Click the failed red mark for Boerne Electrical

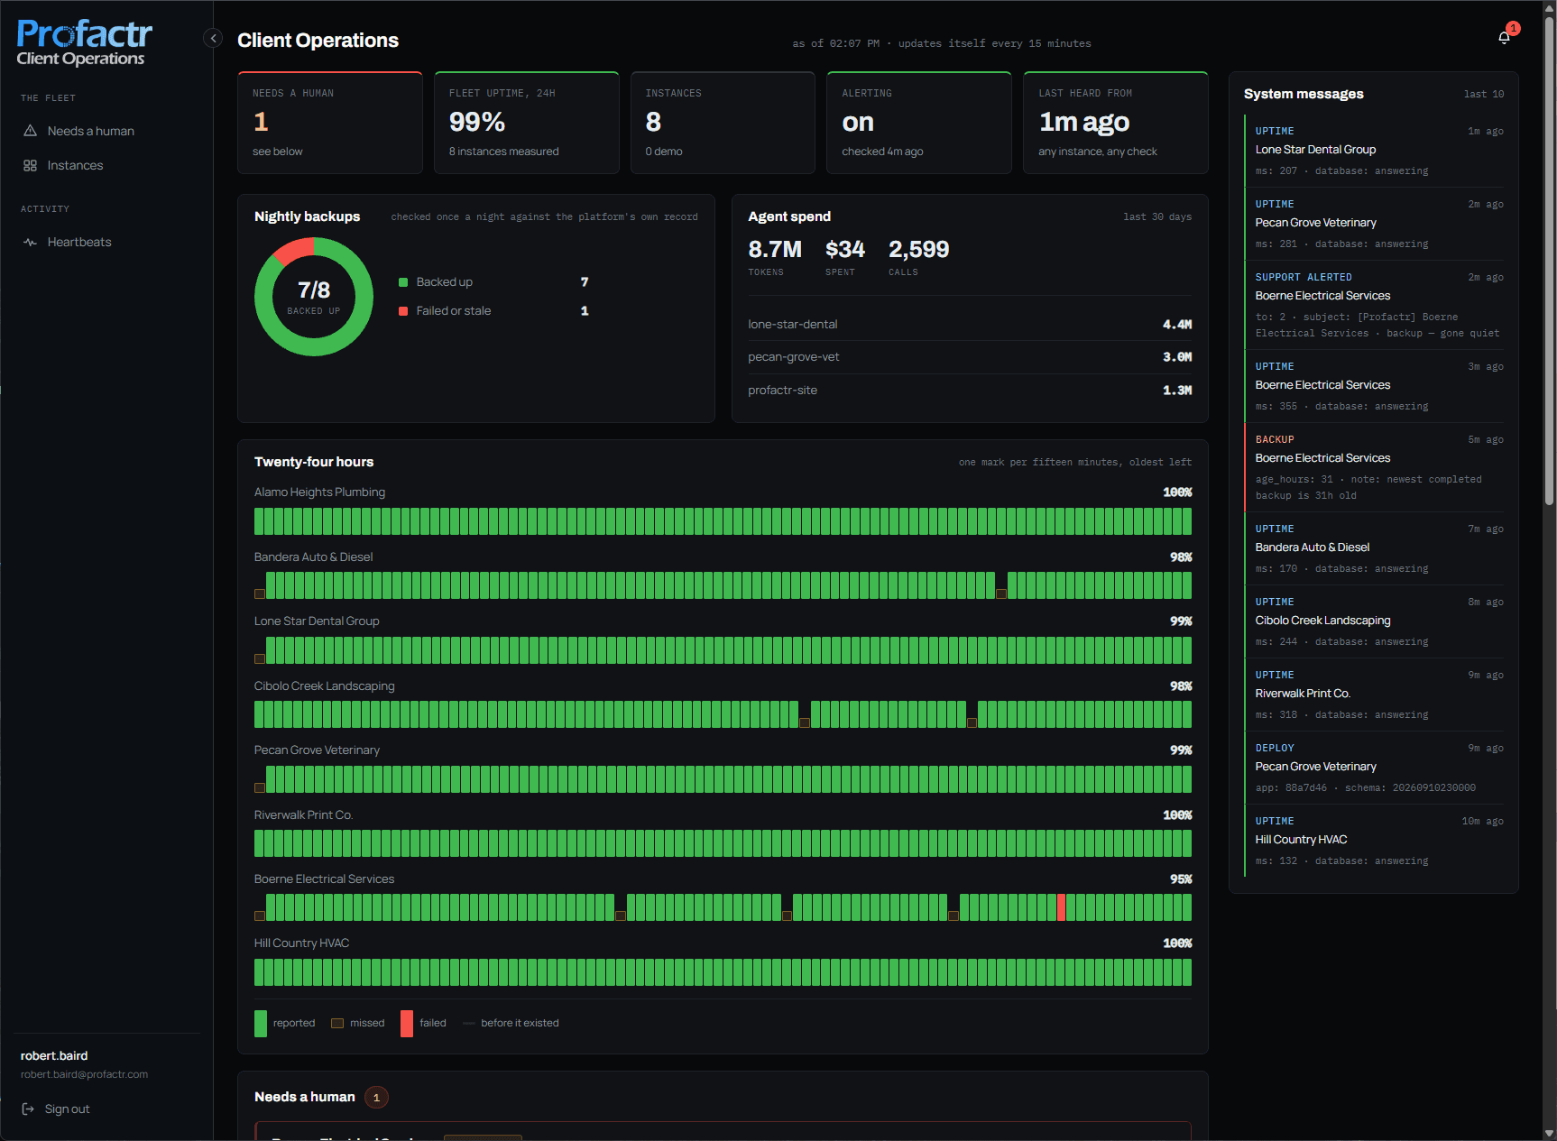click(x=1061, y=907)
